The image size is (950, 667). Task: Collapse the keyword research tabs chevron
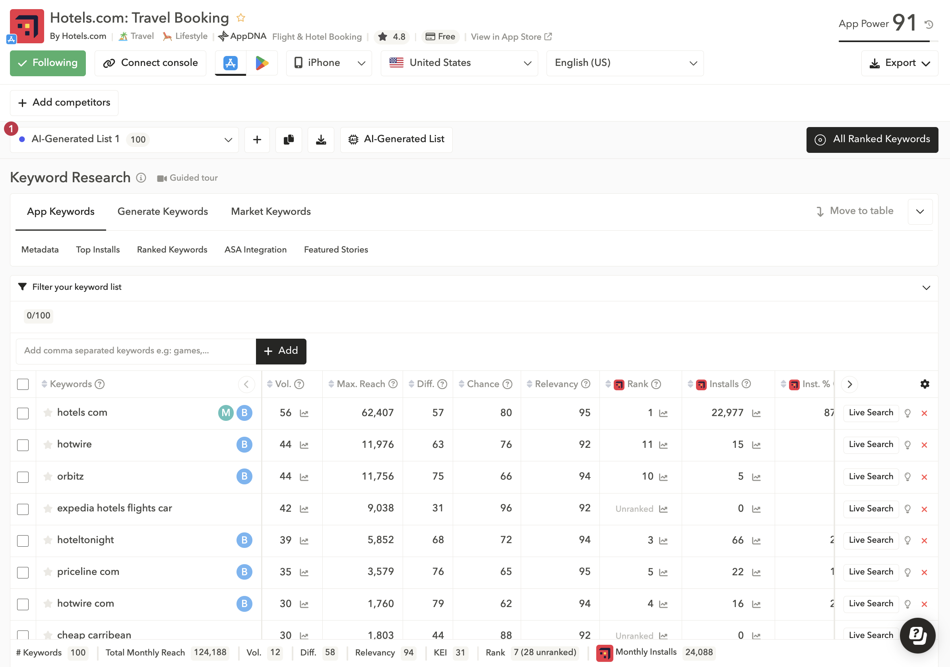click(920, 211)
